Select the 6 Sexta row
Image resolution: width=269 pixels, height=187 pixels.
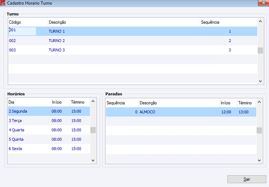coord(49,149)
